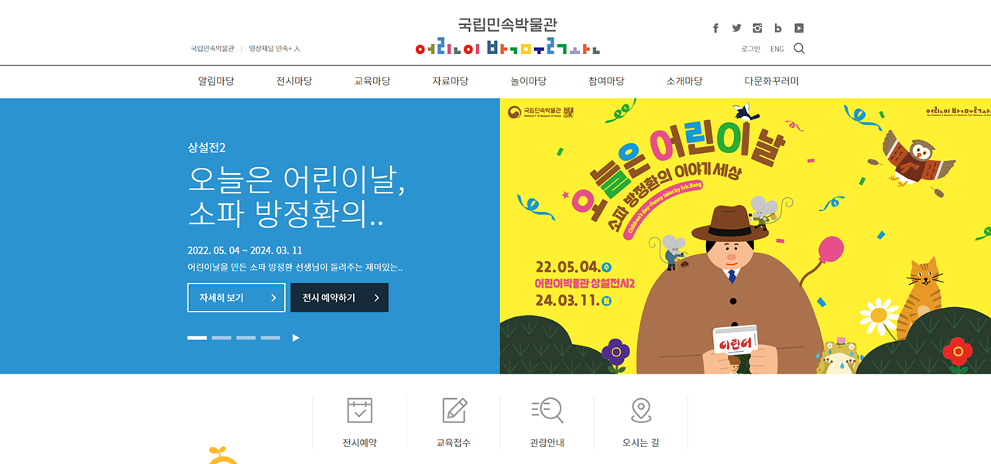Jump to the fourth slide indicator

270,338
